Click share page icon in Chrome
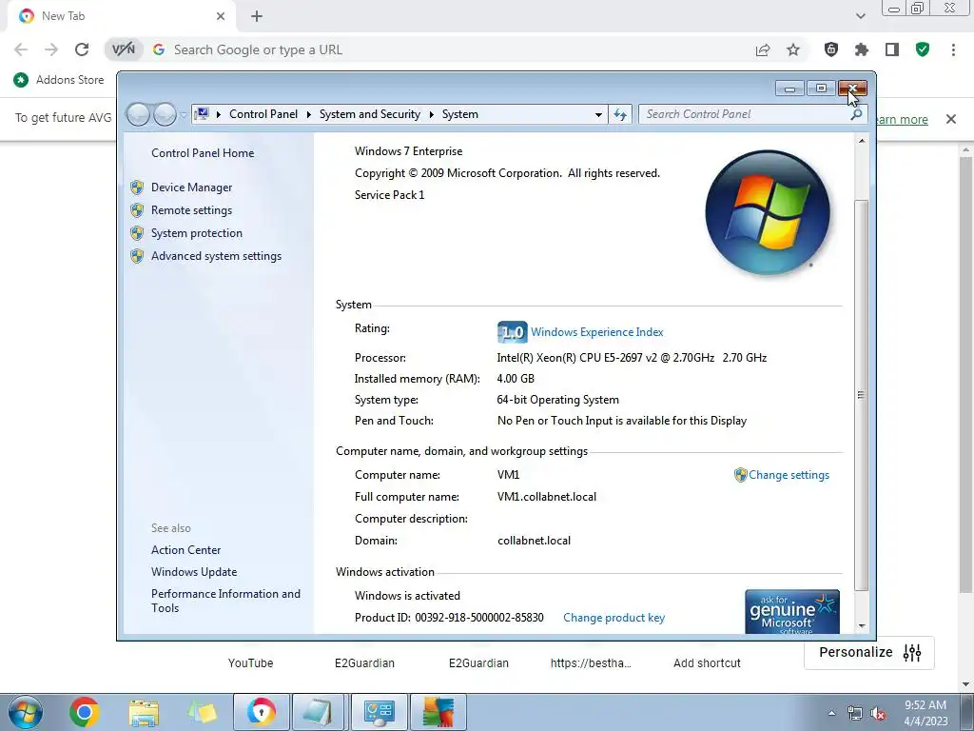 tap(763, 49)
